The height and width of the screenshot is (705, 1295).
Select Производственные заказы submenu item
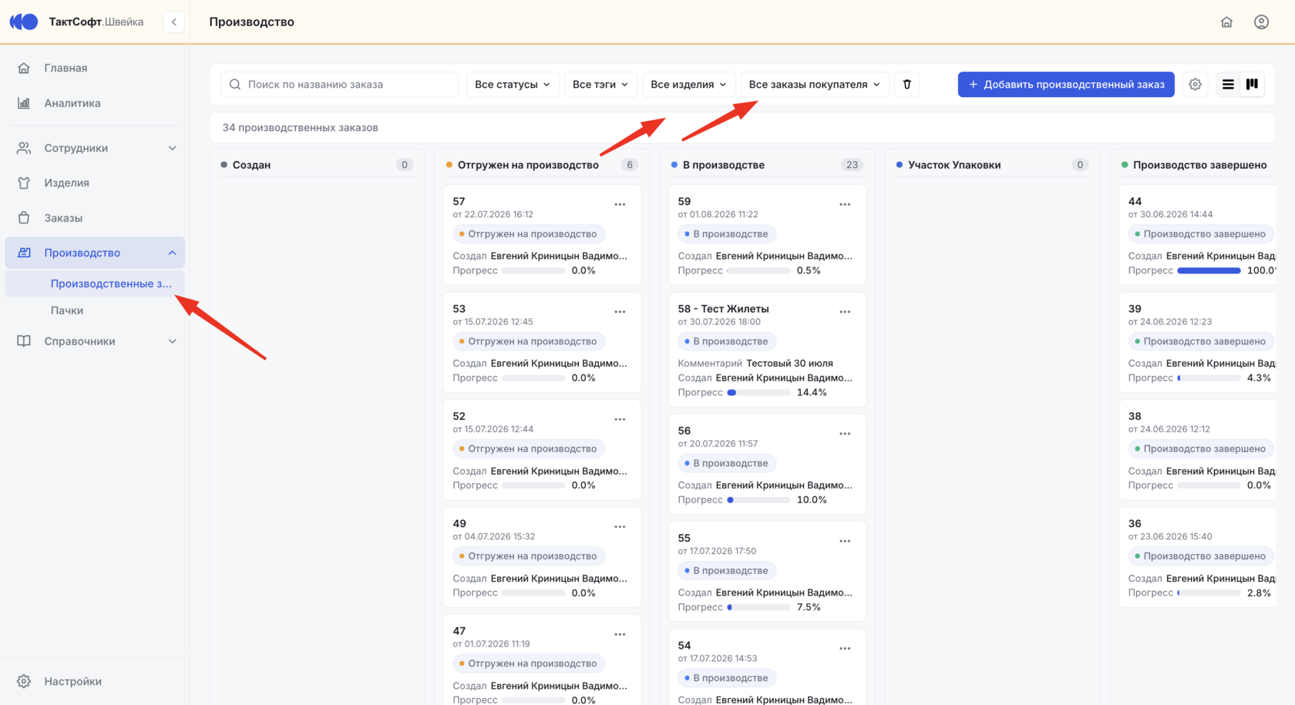coord(95,284)
